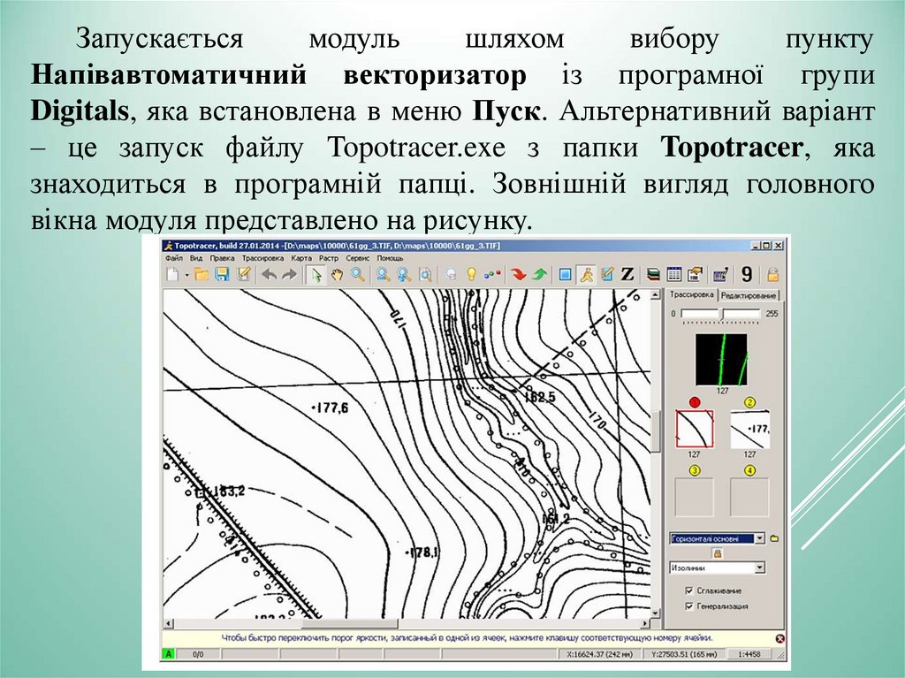Screen dimensions: 905x678
Task: Click the black preview with green lines
Action: [721, 359]
